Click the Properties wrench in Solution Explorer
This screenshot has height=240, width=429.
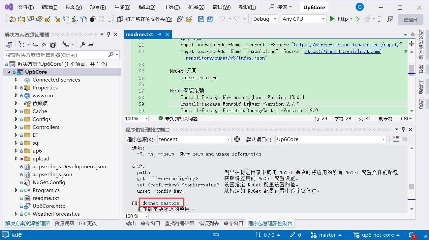82,44
